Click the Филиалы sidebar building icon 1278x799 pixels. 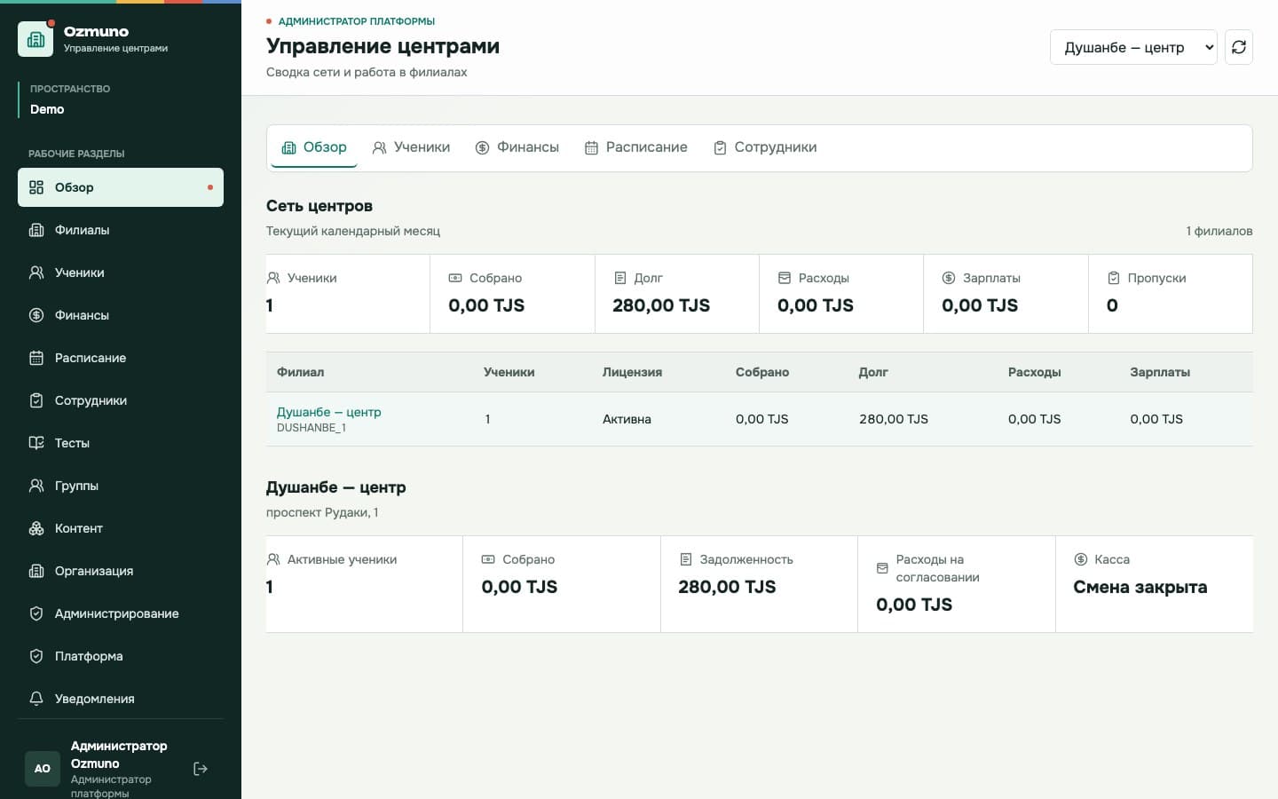(x=36, y=230)
